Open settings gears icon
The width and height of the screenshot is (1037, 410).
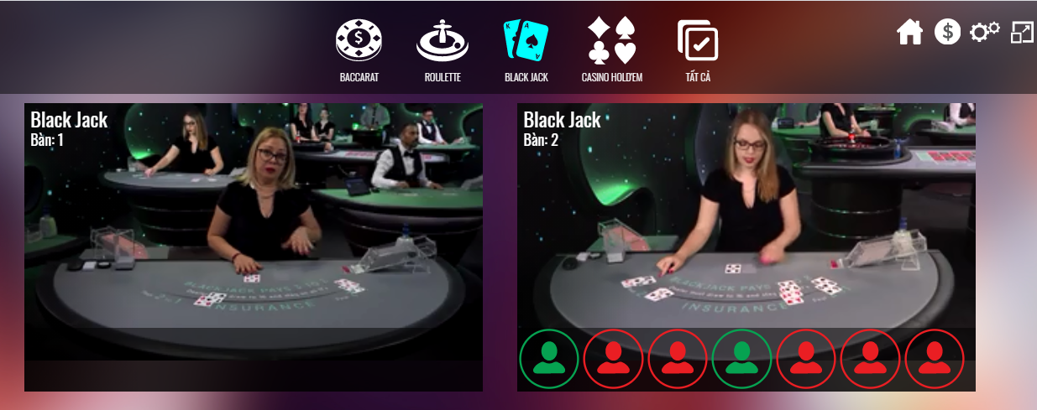(x=985, y=33)
